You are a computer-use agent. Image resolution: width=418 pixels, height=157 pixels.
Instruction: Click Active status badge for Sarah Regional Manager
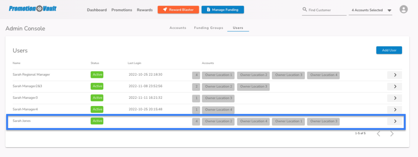point(97,75)
